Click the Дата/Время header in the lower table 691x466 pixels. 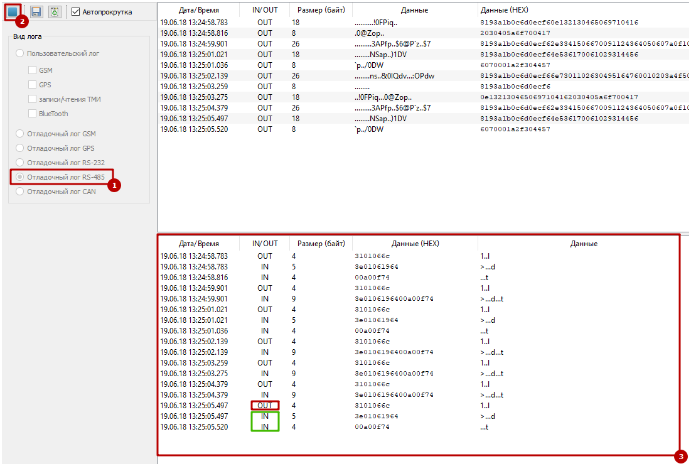coord(198,244)
